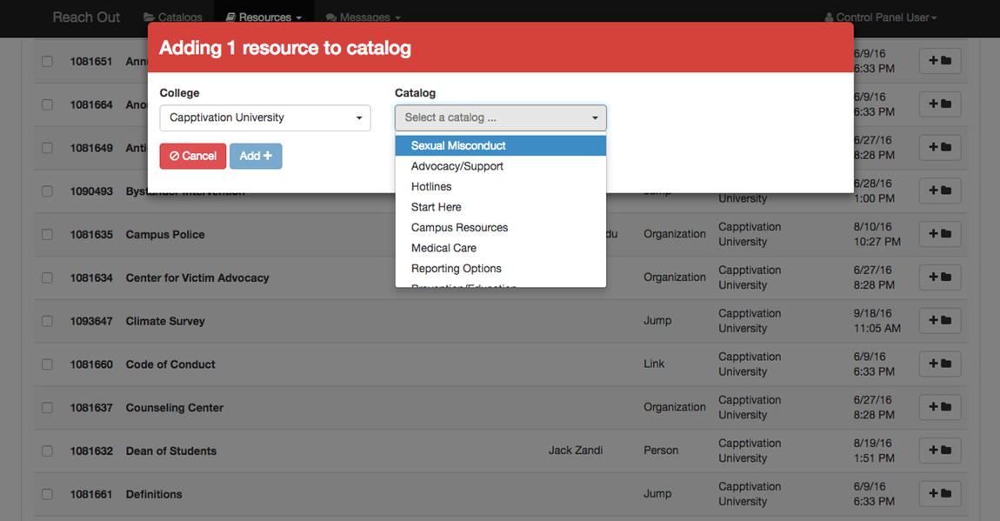The width and height of the screenshot is (1000, 521).
Task: Tick the checkbox for resource 1090493
Action: pos(47,191)
